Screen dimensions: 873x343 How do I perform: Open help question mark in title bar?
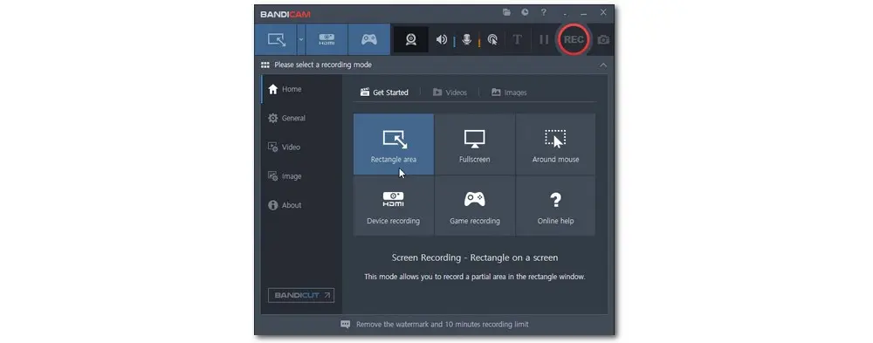543,12
